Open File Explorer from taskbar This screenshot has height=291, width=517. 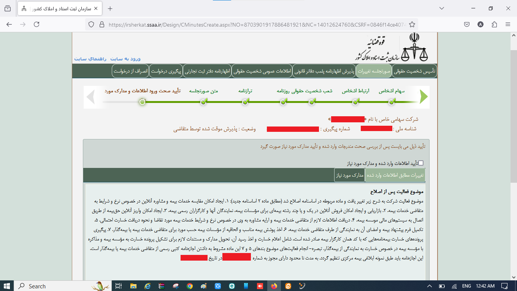(133, 286)
